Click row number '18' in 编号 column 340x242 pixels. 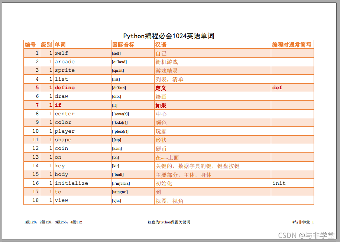36,200
